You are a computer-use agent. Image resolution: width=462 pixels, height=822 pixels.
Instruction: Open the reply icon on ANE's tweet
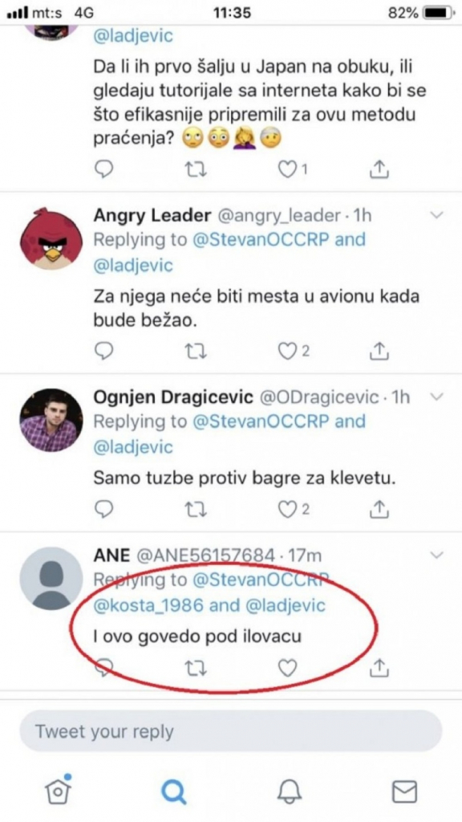tap(103, 667)
